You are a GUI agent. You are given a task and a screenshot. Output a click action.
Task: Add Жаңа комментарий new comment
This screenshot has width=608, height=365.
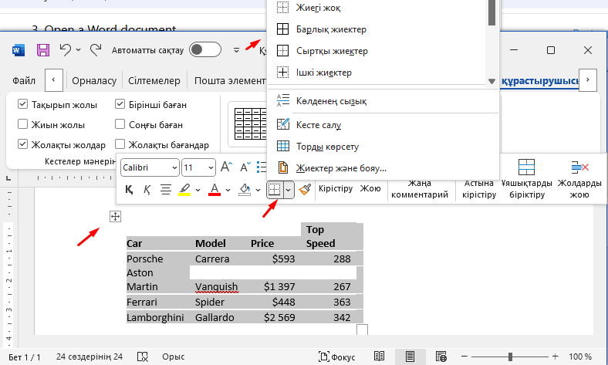pyautogui.click(x=420, y=188)
